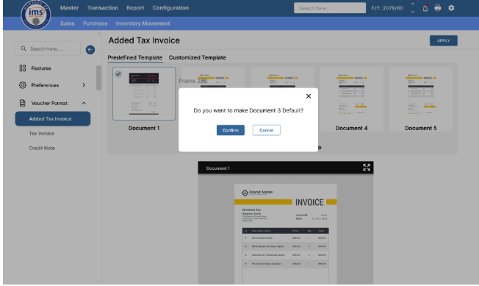This screenshot has height=286, width=479.
Task: Click the Added Tax Invoice page heading
Action: (144, 40)
